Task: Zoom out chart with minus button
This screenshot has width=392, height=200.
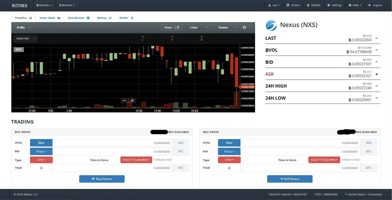Action: (x=124, y=100)
